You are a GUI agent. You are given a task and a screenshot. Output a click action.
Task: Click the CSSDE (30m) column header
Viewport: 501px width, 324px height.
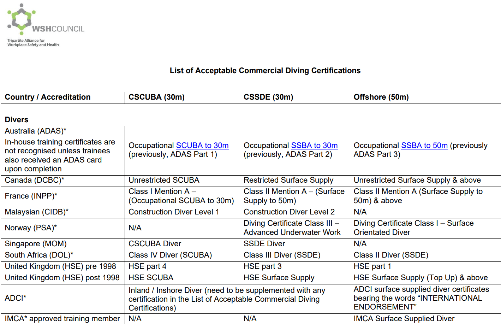point(268,97)
